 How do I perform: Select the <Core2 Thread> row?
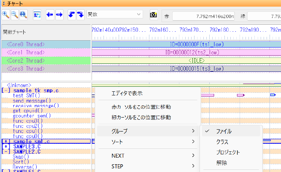(46, 60)
